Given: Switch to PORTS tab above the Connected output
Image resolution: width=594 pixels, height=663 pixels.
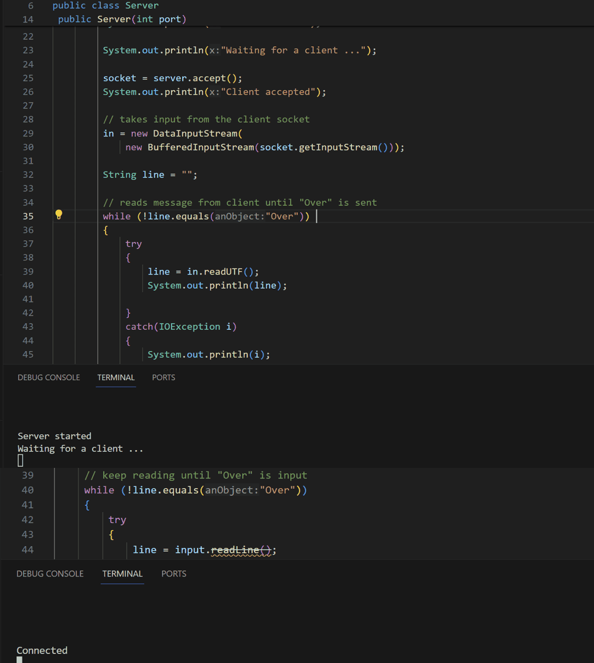Looking at the screenshot, I should tap(173, 573).
